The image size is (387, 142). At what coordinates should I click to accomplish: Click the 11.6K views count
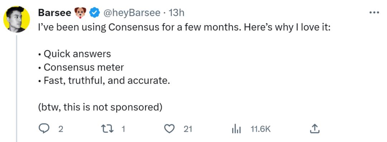coord(261,129)
